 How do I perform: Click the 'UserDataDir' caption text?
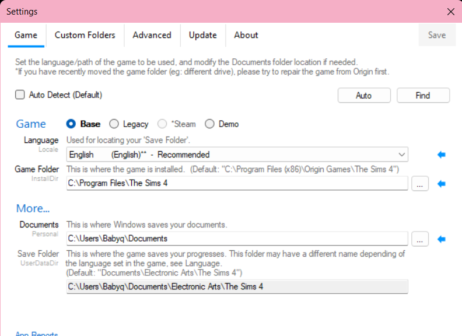click(x=40, y=263)
